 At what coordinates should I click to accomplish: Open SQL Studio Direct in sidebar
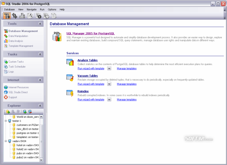(x=16, y=92)
